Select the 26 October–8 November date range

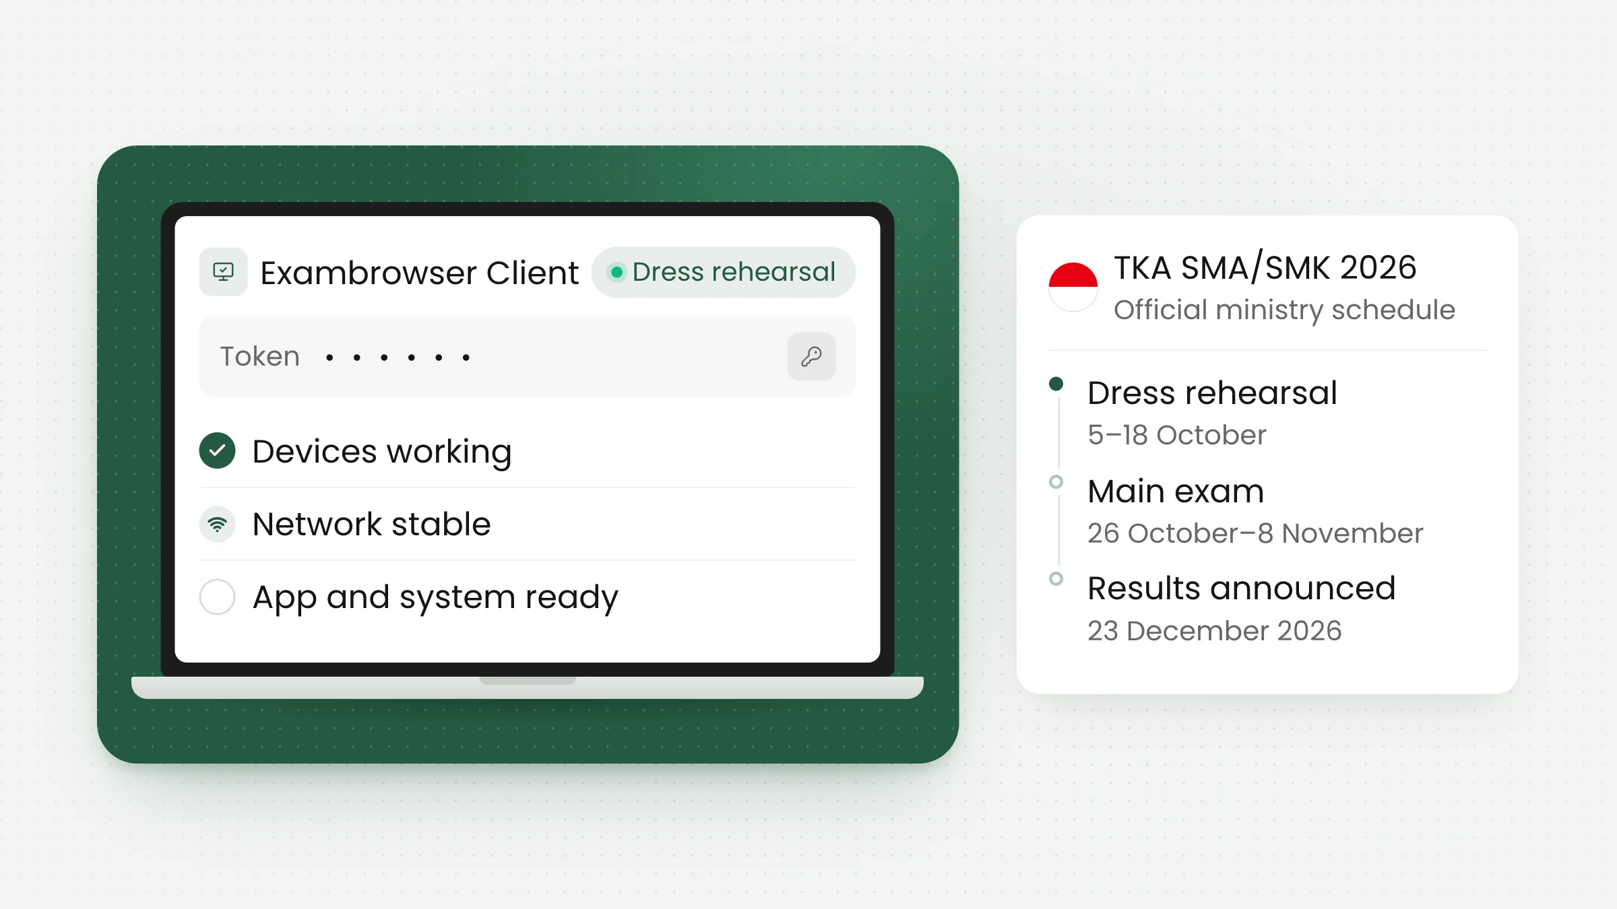coord(1255,533)
